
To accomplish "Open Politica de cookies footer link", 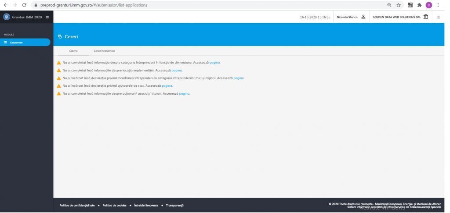I will [x=115, y=205].
